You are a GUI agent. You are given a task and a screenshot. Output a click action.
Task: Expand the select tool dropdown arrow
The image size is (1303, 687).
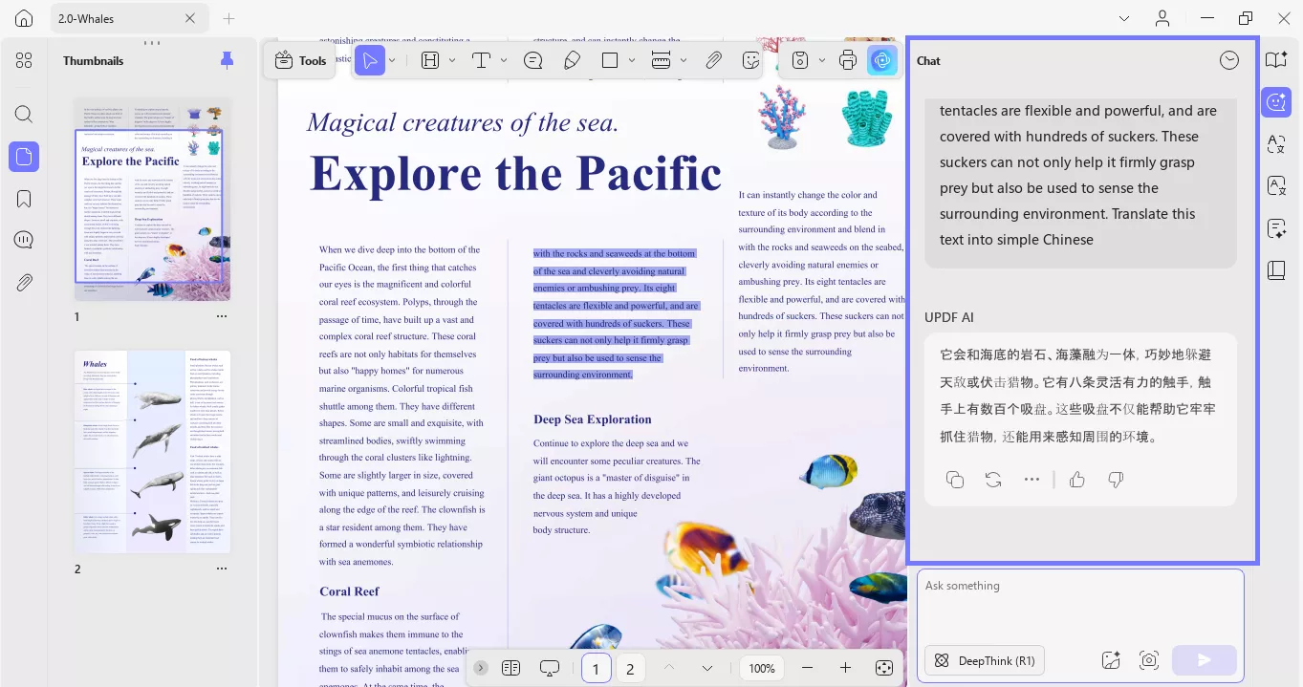[x=392, y=60]
